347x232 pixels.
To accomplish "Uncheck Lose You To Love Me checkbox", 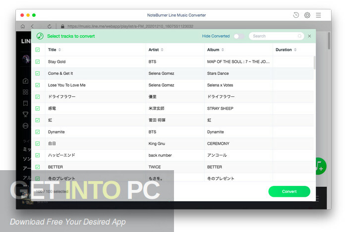I will (38, 85).
